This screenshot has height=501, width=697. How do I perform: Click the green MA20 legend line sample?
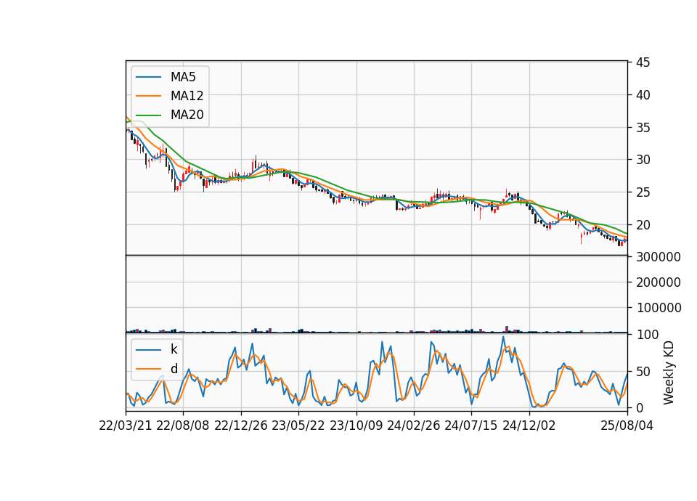148,115
